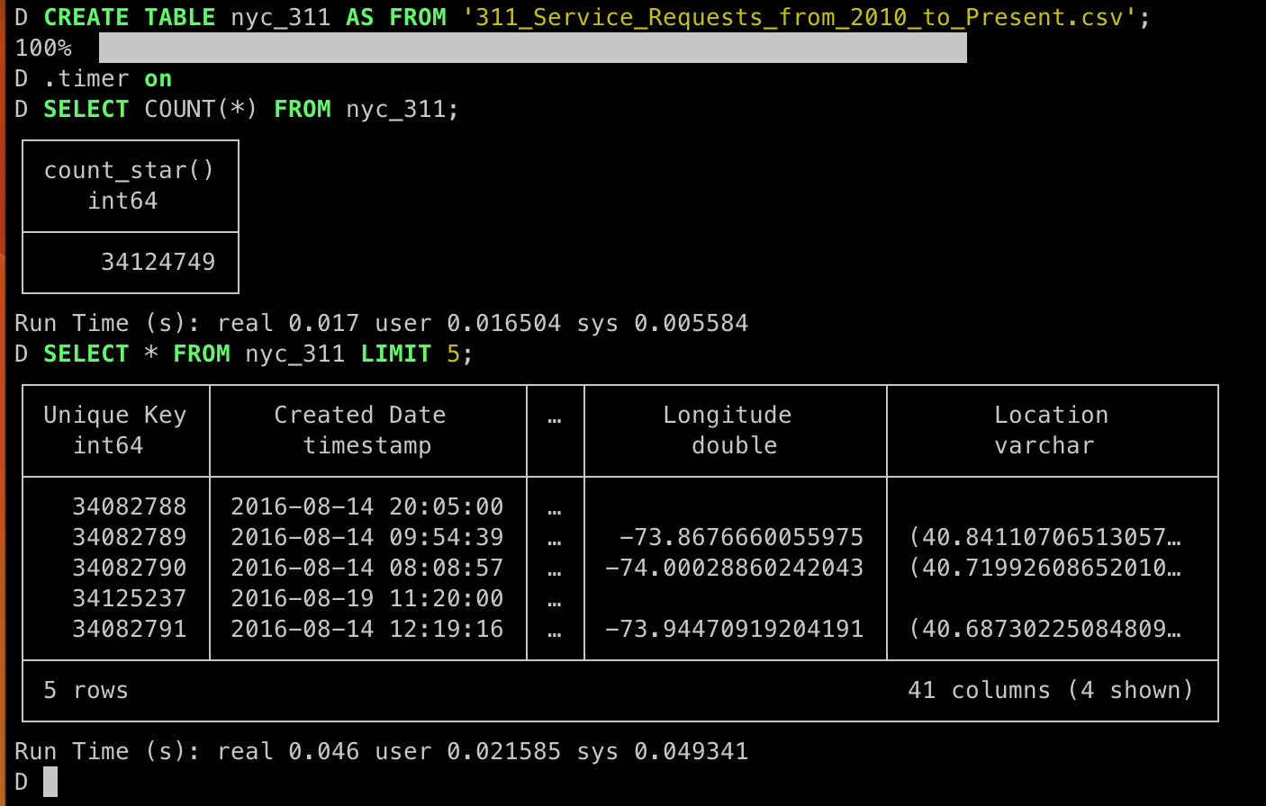Click the Longitude column header
1266x806 pixels.
point(728,416)
